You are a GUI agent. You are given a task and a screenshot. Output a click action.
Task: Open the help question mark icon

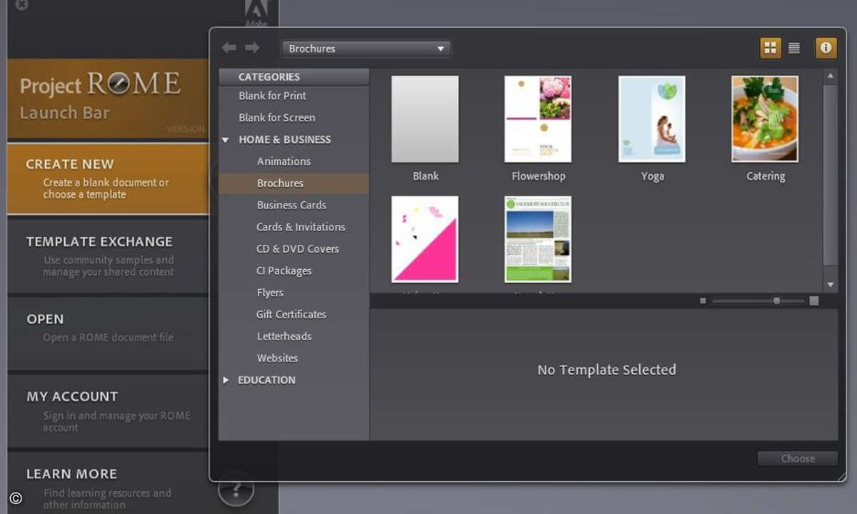[x=235, y=490]
